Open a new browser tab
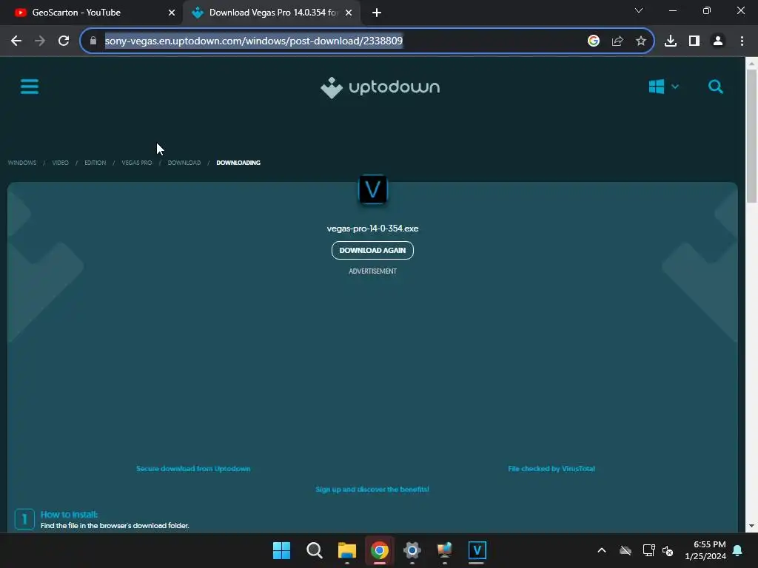The height and width of the screenshot is (568, 758). coord(377,13)
